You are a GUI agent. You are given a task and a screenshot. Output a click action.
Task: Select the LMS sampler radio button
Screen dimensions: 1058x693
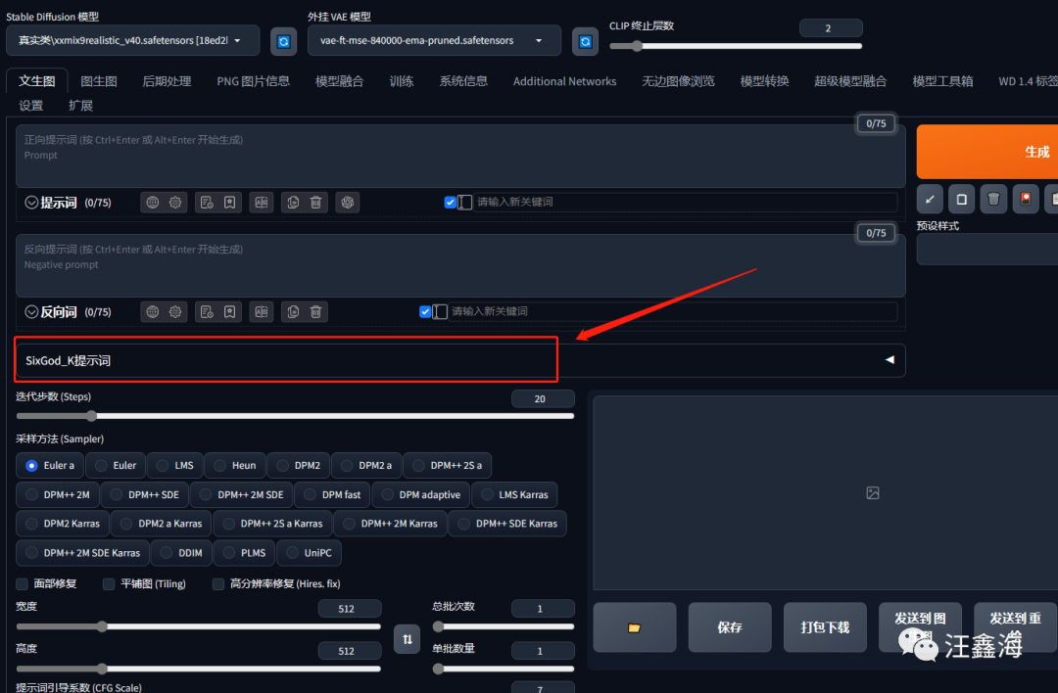[174, 466]
